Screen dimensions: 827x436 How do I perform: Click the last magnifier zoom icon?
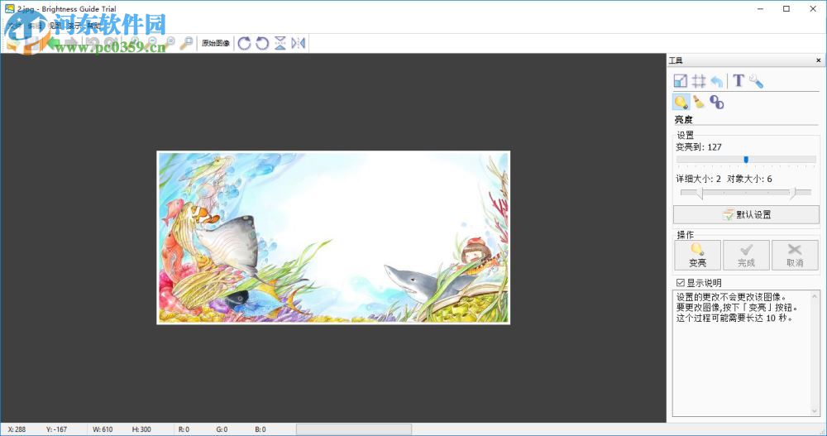click(186, 43)
